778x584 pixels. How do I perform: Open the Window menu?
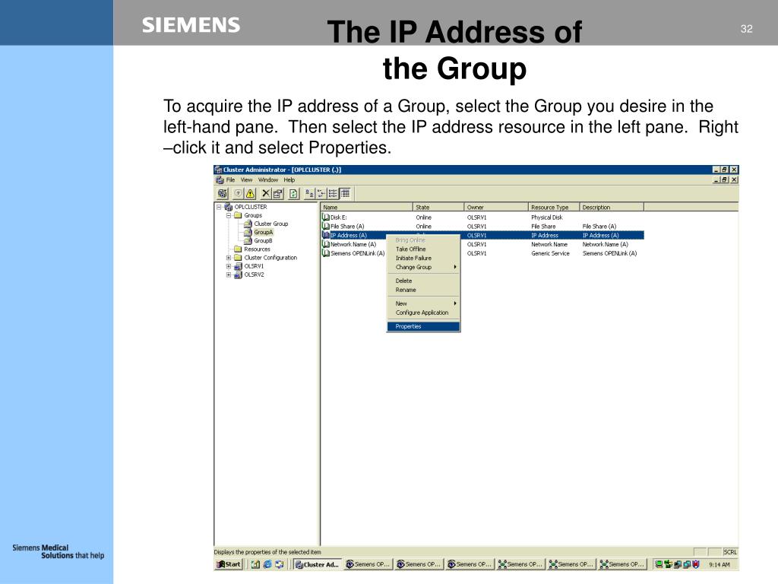pos(268,179)
